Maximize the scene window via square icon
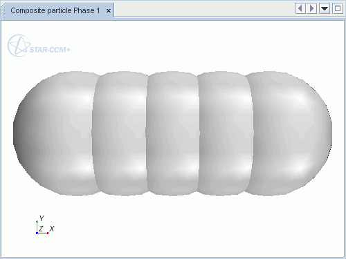 pyautogui.click(x=338, y=9)
